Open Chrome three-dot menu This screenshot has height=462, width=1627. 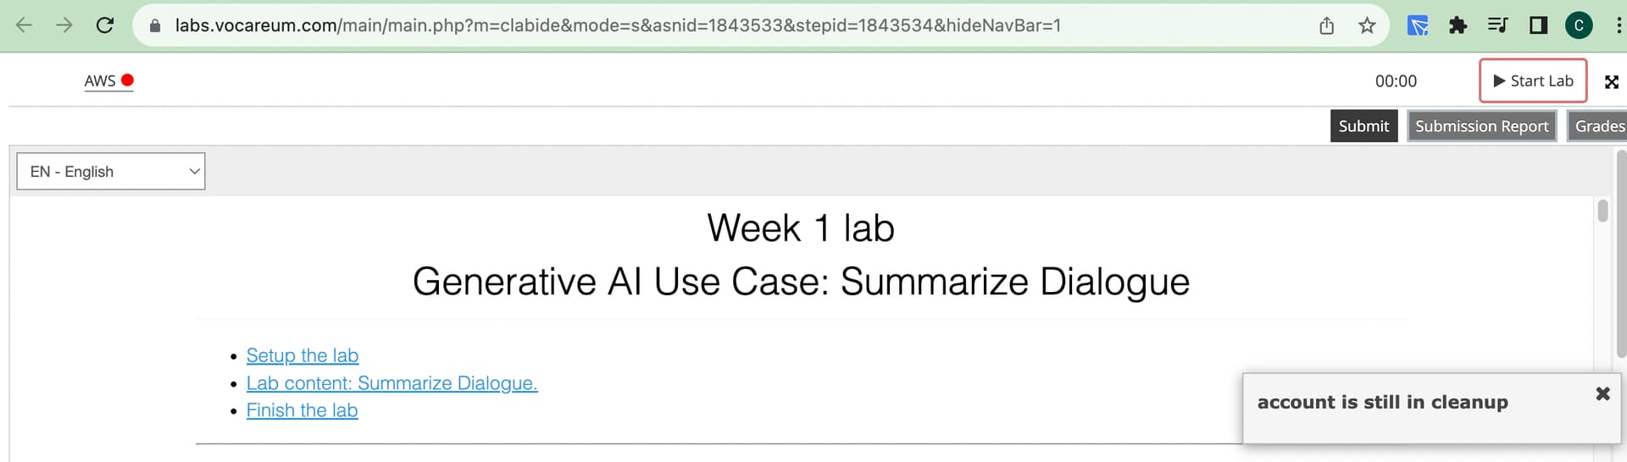[x=1619, y=25]
